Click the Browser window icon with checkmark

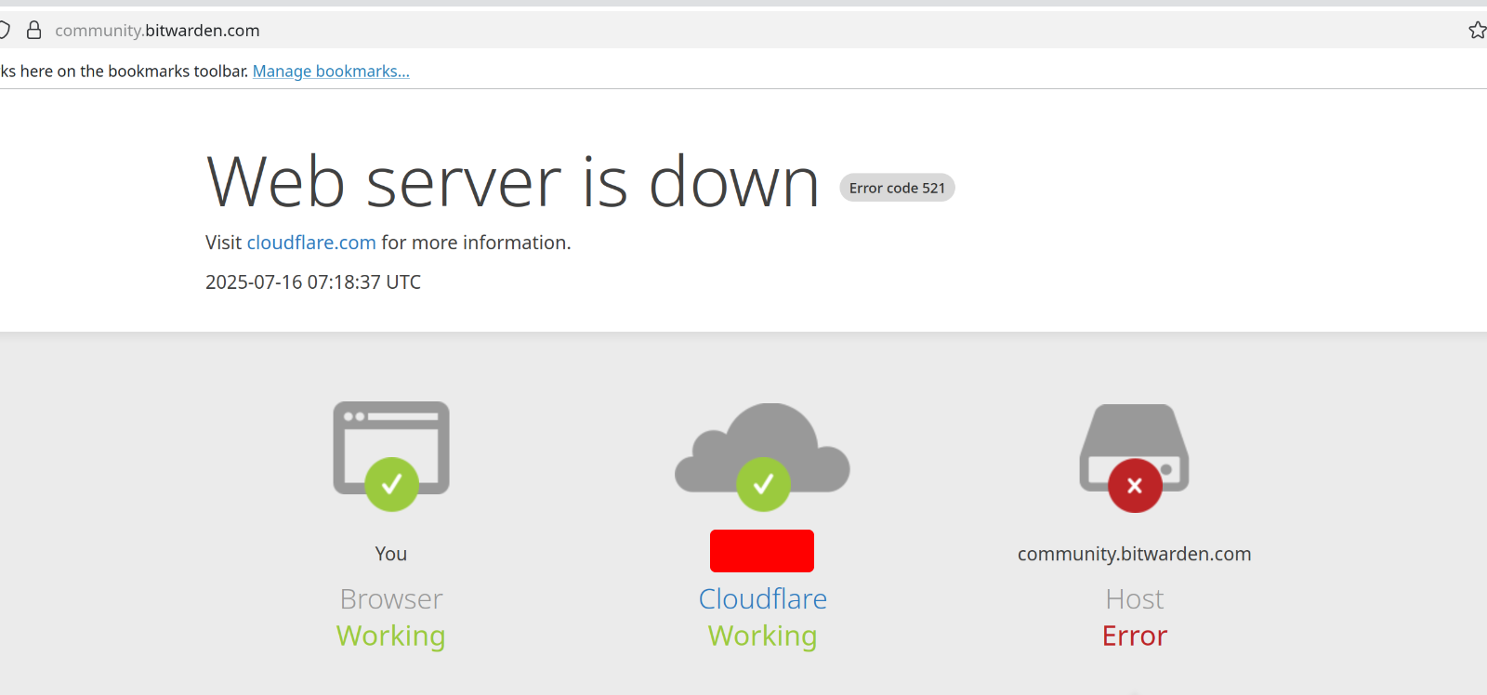(391, 455)
